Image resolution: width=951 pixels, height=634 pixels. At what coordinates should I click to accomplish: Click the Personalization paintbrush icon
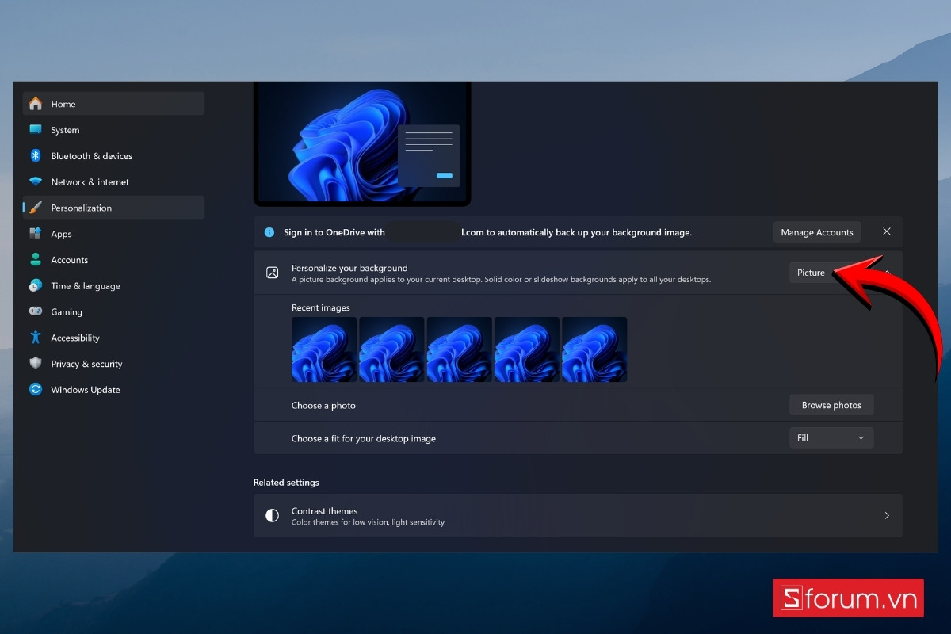click(35, 208)
